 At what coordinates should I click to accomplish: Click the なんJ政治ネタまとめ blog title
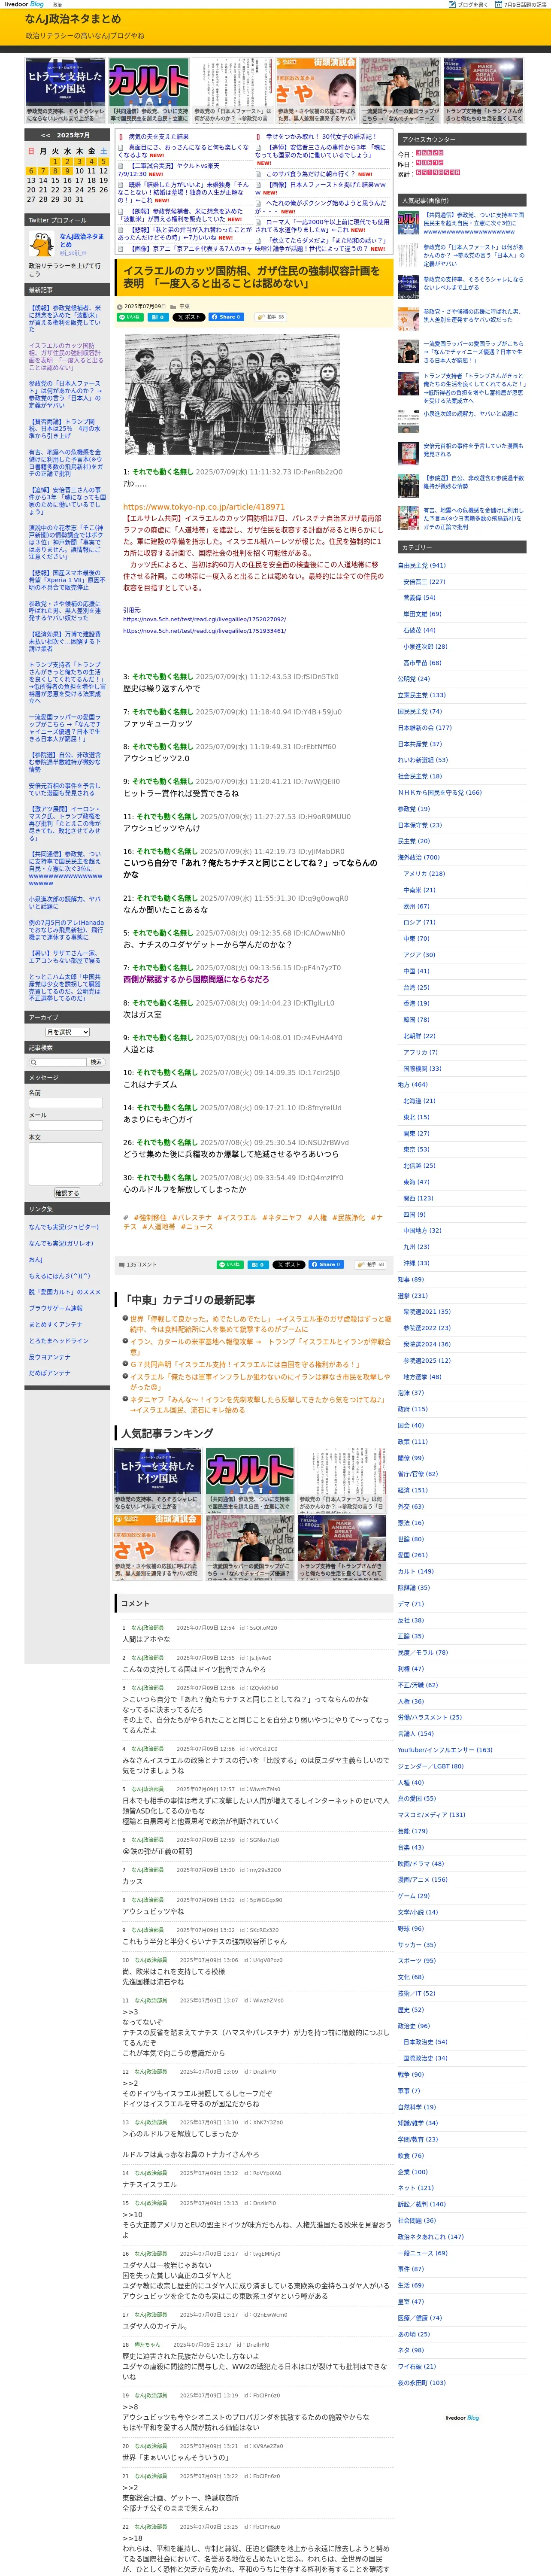73,19
